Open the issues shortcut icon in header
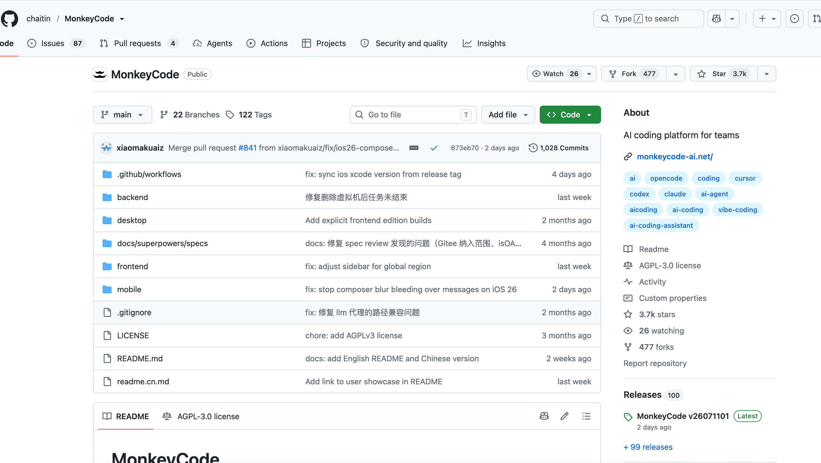The image size is (821, 463). [x=794, y=19]
